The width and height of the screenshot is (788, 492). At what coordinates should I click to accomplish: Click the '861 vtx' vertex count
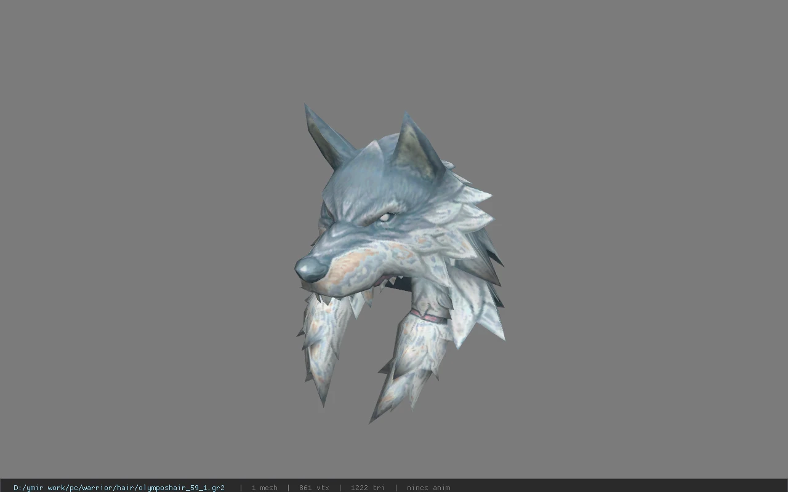pyautogui.click(x=314, y=488)
